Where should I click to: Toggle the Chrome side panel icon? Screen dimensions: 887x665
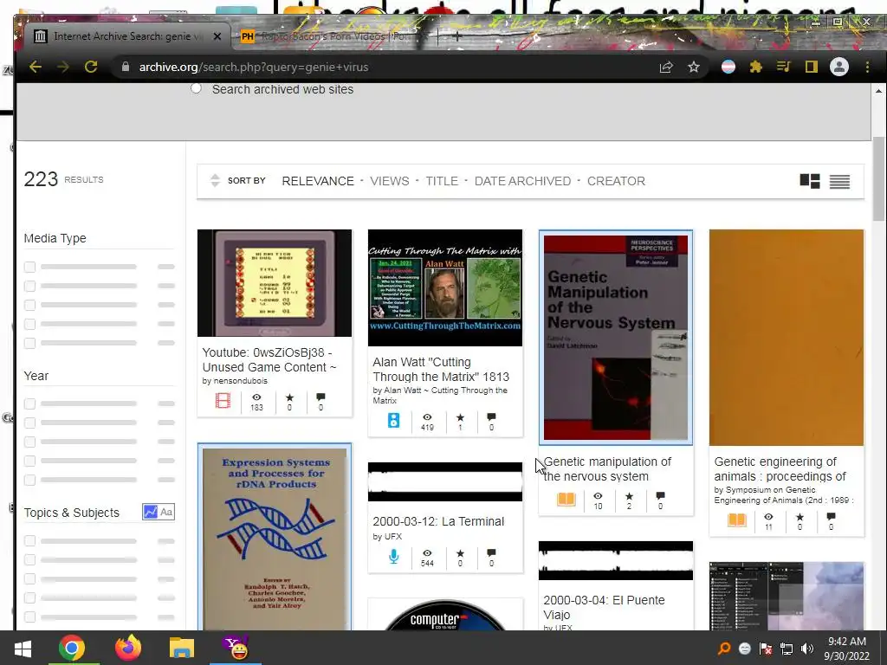click(811, 67)
